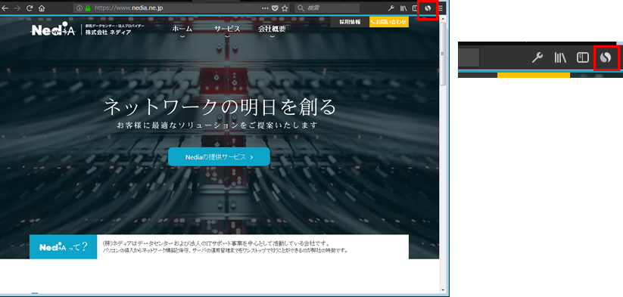
Task: Expand the 会社概要 navigation menu
Action: pyautogui.click(x=272, y=29)
